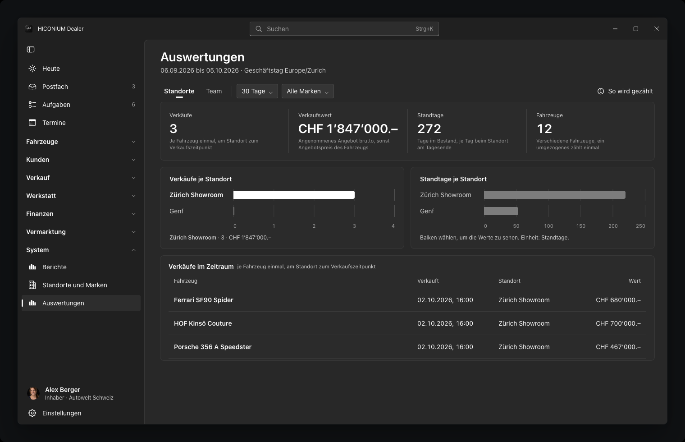Switch to the Team tab
The image size is (685, 442).
[214, 91]
